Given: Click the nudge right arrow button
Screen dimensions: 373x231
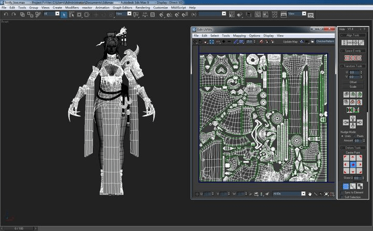Looking at the screenshot, I should point(360,122).
